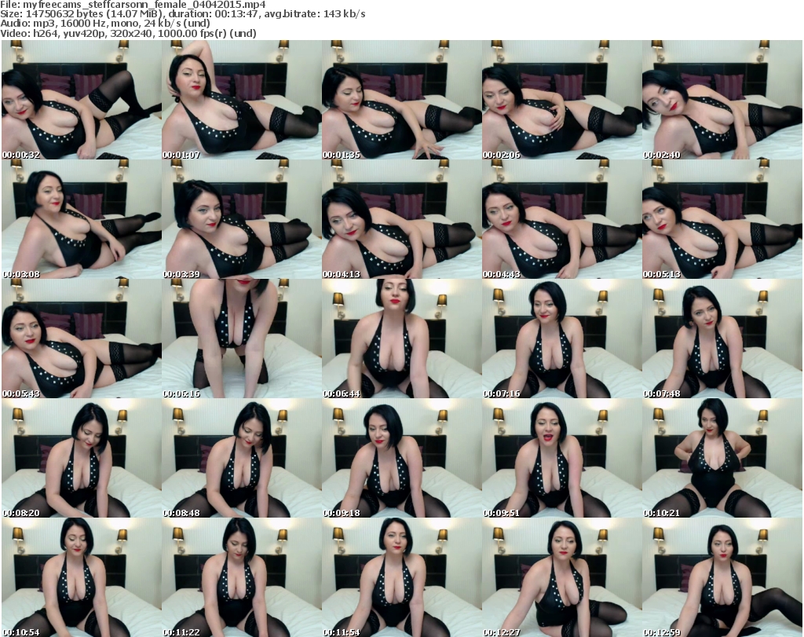Select the thumbnail stamped 00:02:40
The height and width of the screenshot is (637, 804).
(722, 100)
